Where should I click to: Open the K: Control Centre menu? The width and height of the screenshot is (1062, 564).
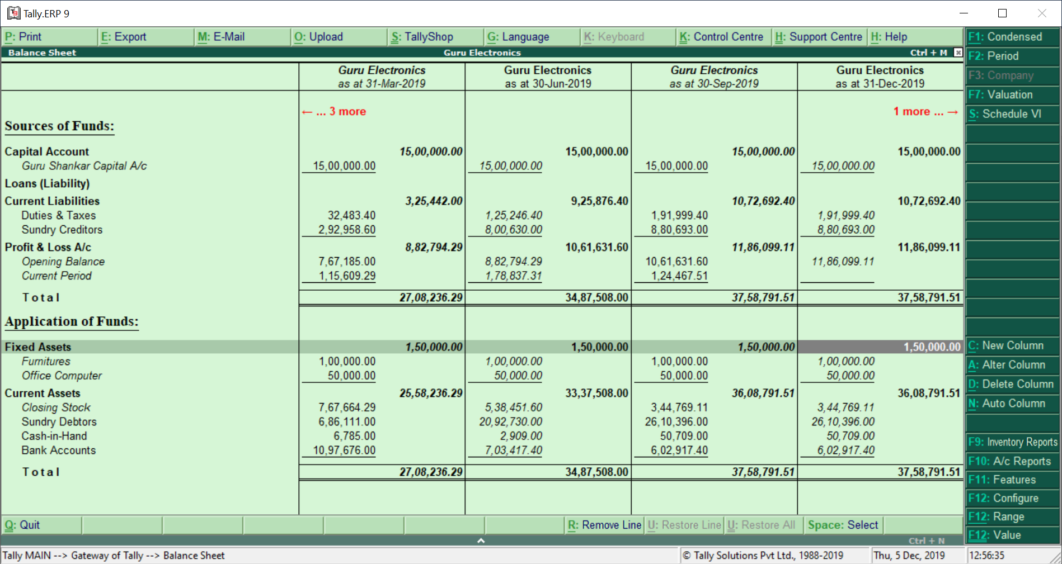(x=722, y=36)
